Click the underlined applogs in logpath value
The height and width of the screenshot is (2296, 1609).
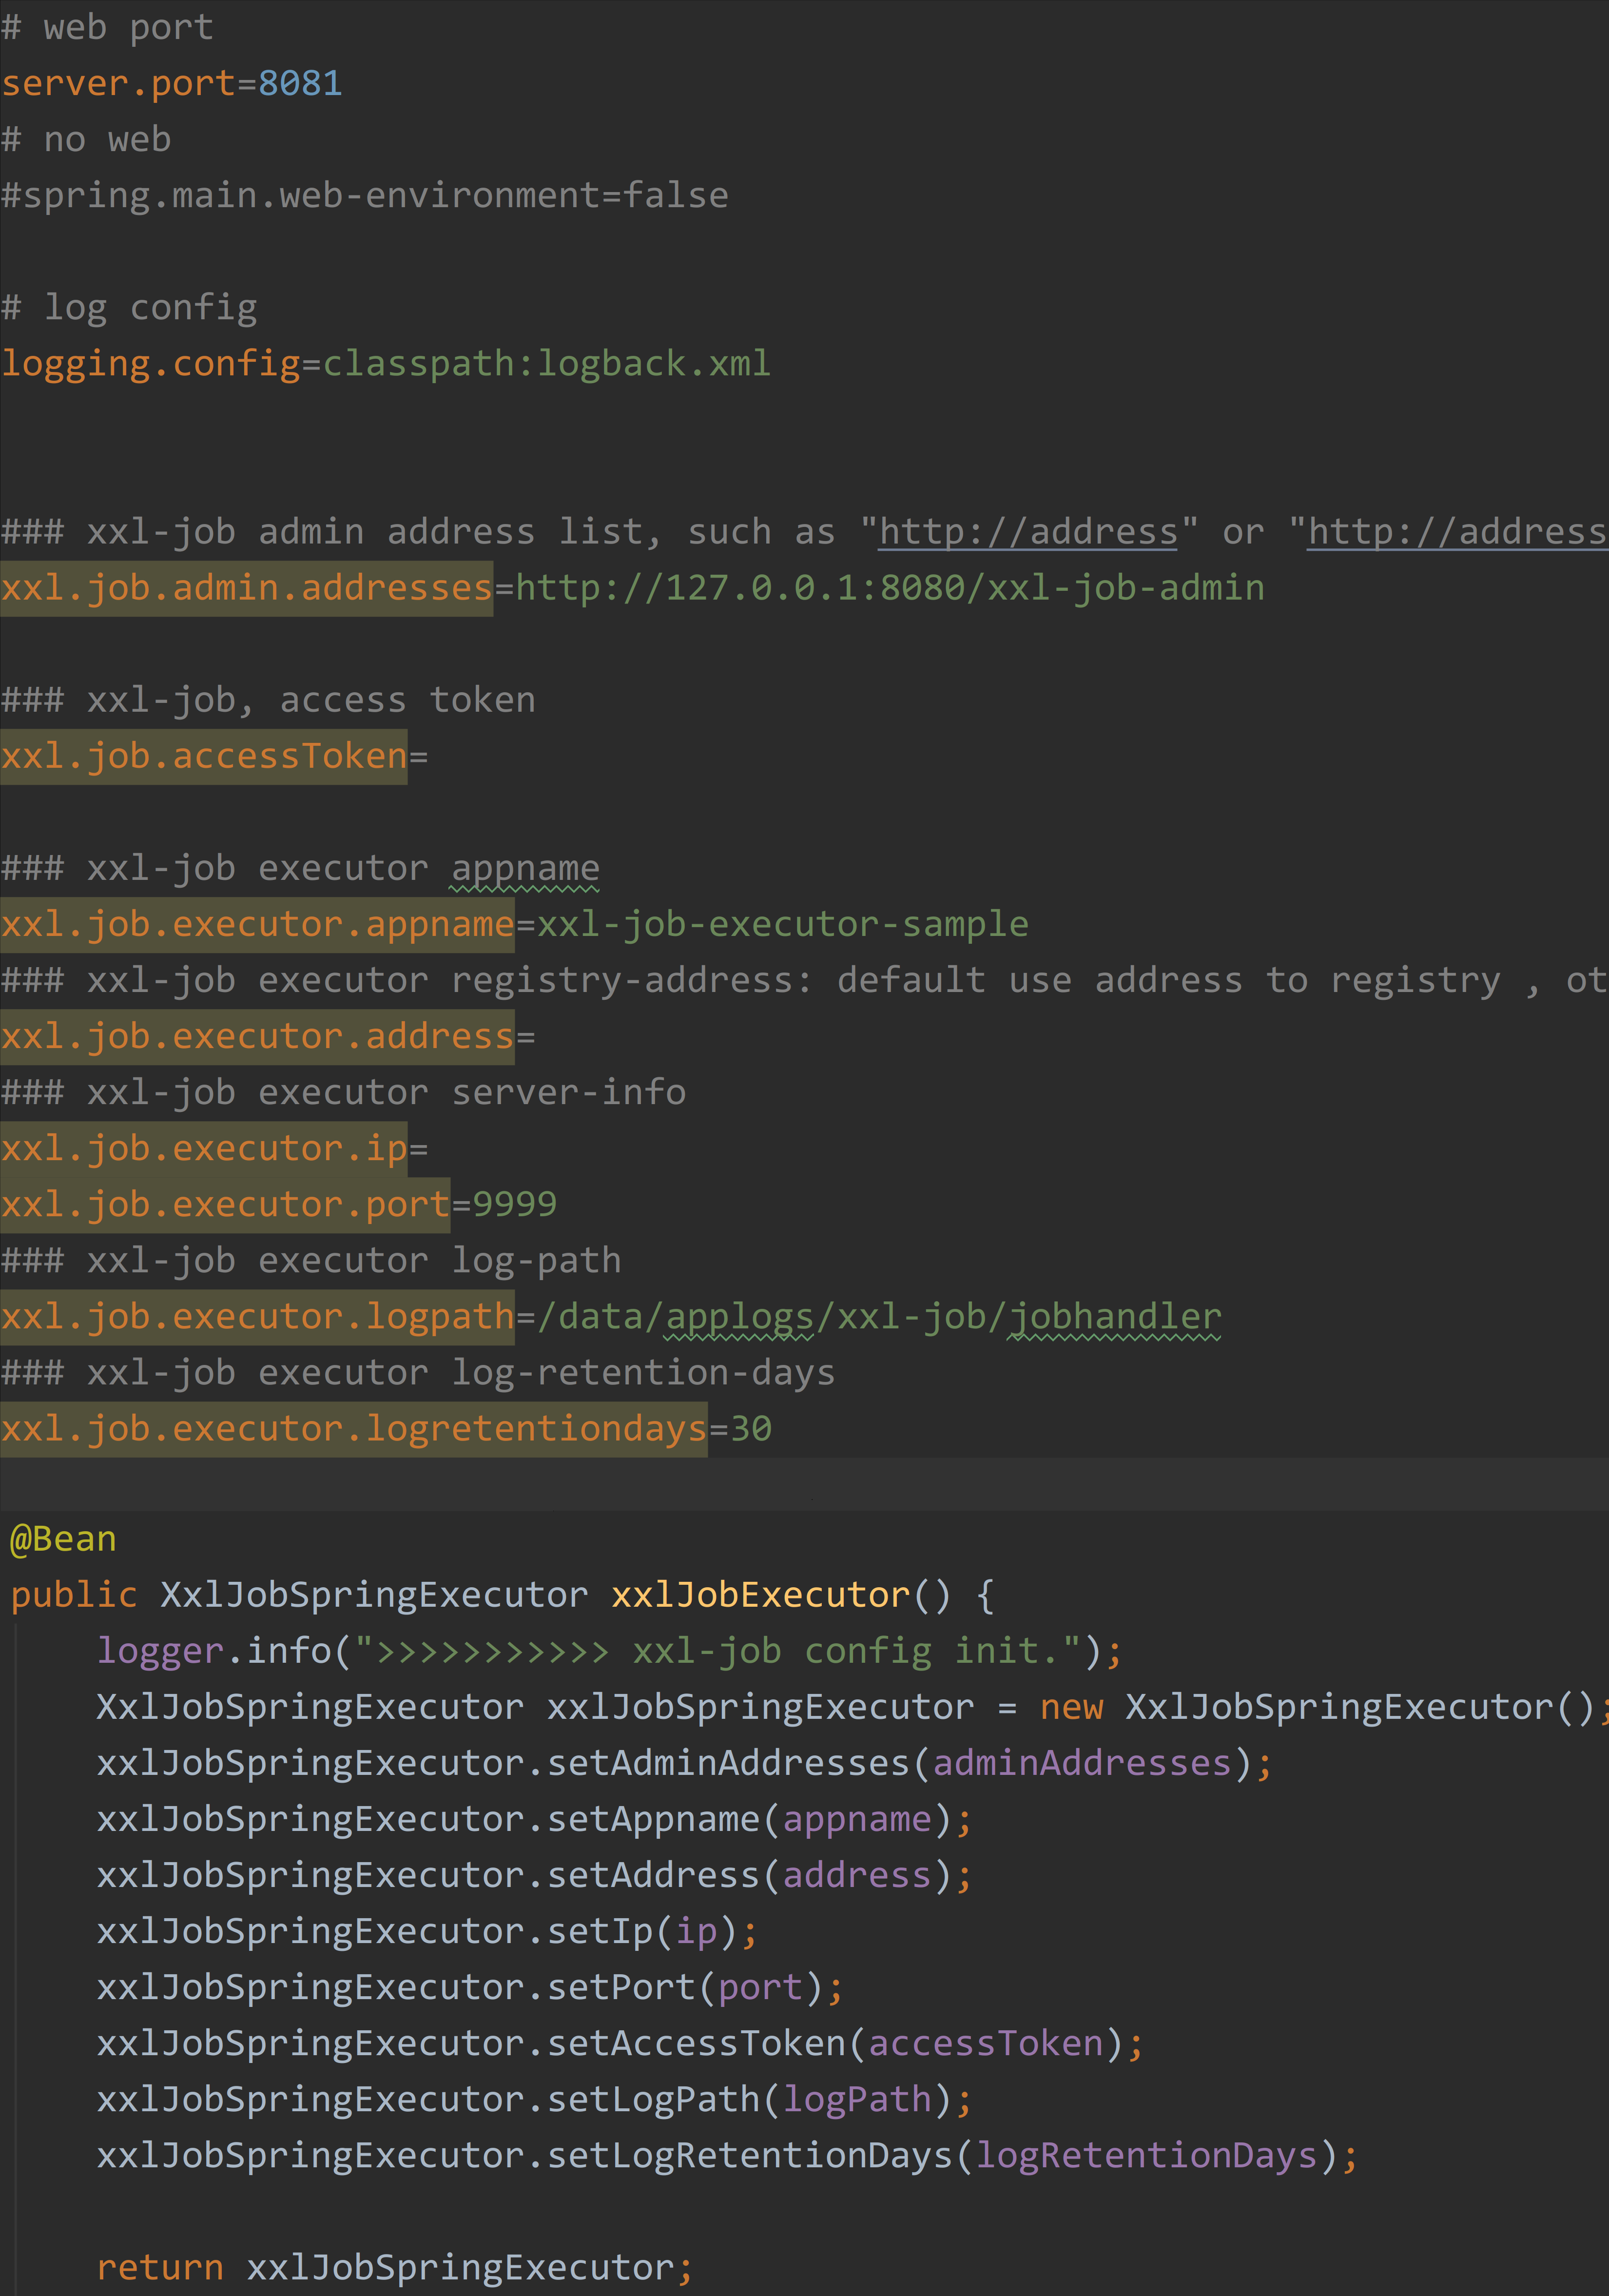click(x=737, y=1316)
